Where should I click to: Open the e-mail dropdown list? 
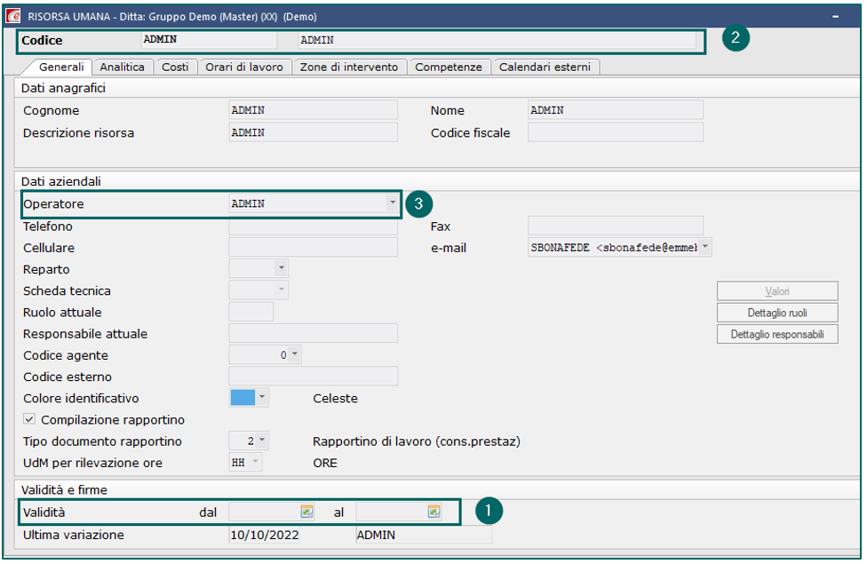coord(705,247)
